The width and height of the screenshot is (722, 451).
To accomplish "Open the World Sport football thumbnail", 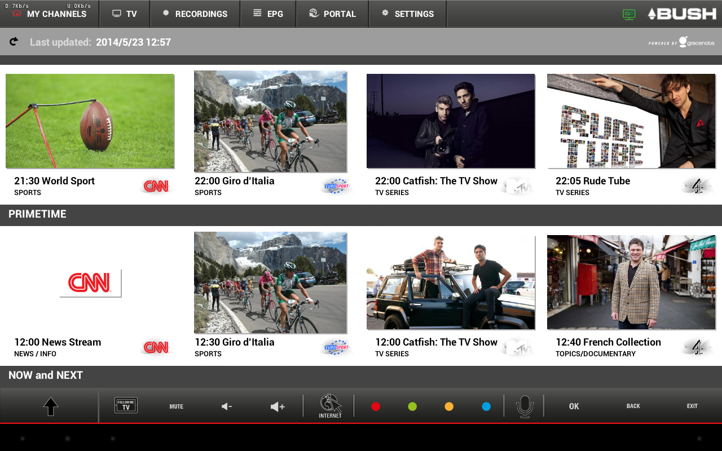I will click(90, 121).
